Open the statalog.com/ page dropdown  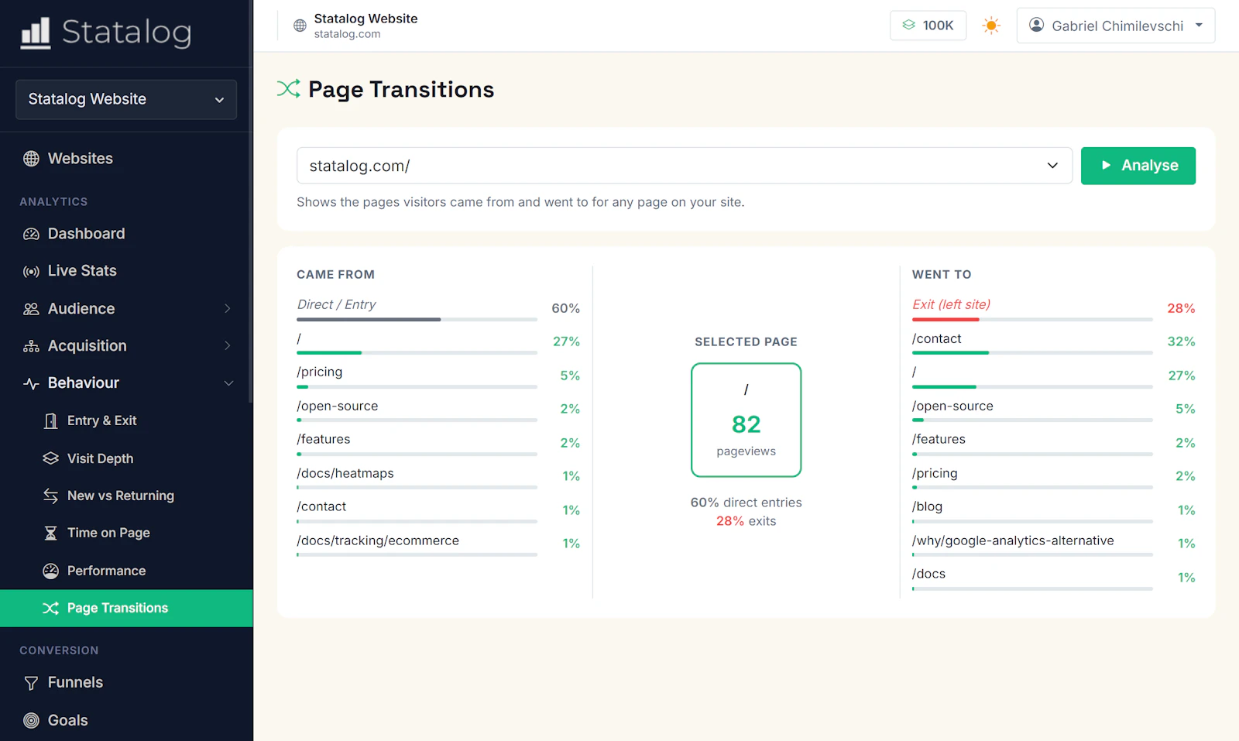(x=685, y=166)
